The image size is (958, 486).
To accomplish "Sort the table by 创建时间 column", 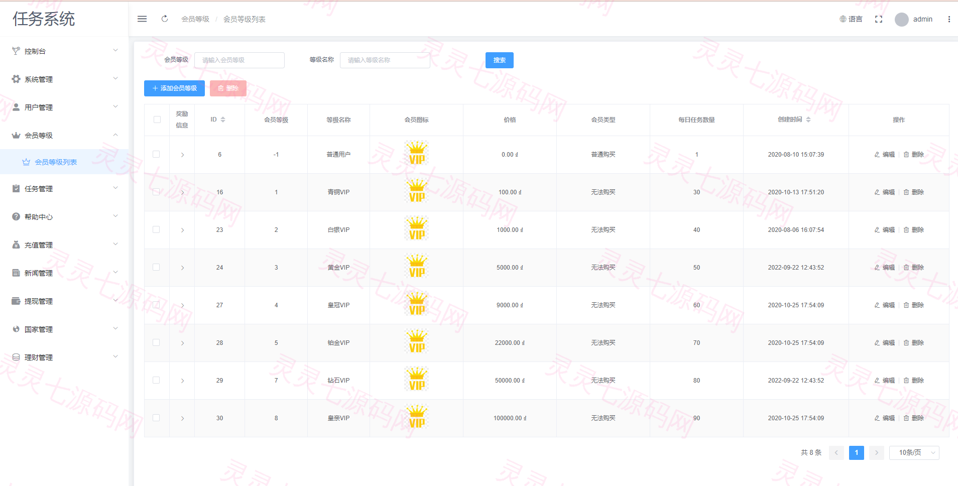I will point(808,119).
